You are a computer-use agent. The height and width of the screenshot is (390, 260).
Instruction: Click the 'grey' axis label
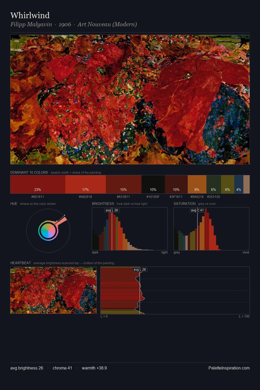point(177,252)
